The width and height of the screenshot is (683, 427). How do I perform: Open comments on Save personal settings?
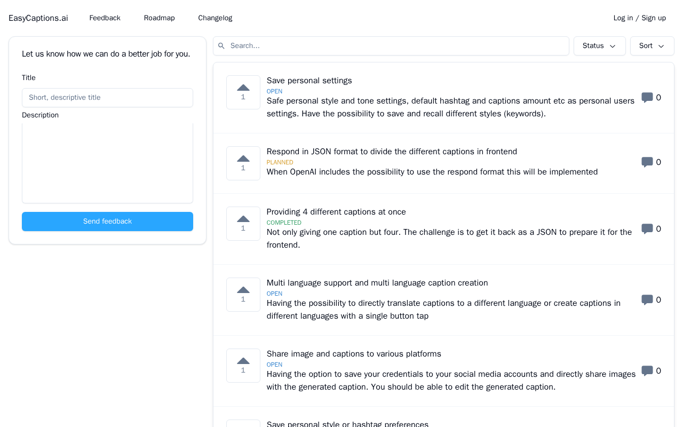tap(651, 98)
